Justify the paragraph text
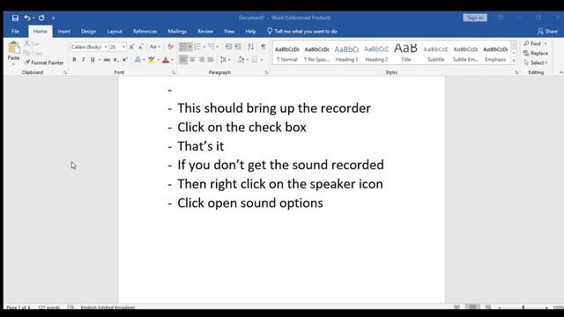The width and height of the screenshot is (564, 317). [x=211, y=60]
